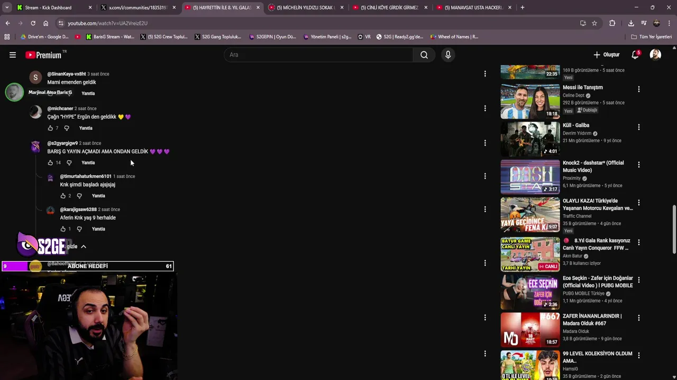Image resolution: width=677 pixels, height=380 pixels.
Task: Open the account avatar menu
Action: [x=655, y=55]
